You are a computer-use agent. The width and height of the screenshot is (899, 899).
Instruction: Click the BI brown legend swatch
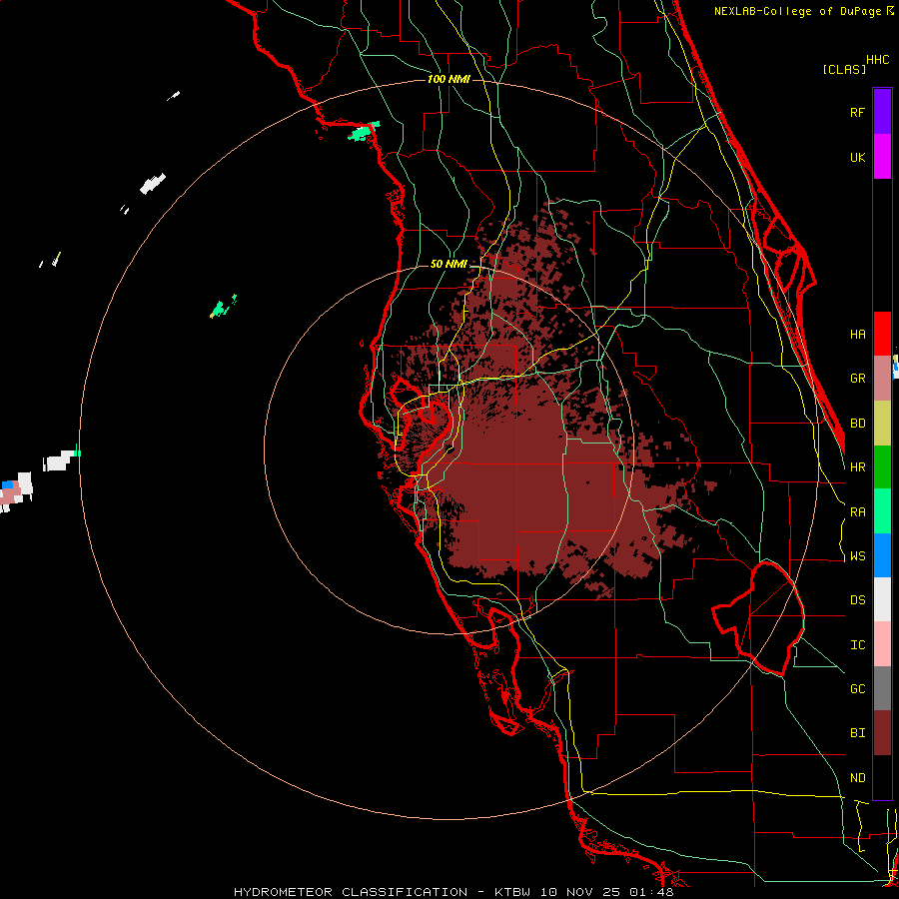click(x=882, y=733)
